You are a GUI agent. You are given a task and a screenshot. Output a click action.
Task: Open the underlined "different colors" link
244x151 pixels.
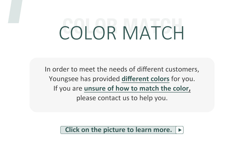tap(145, 79)
